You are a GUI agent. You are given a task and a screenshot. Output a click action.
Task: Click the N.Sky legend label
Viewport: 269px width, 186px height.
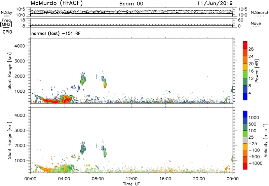point(6,12)
